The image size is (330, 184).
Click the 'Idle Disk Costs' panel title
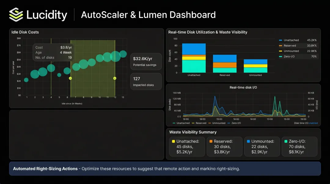coord(25,32)
